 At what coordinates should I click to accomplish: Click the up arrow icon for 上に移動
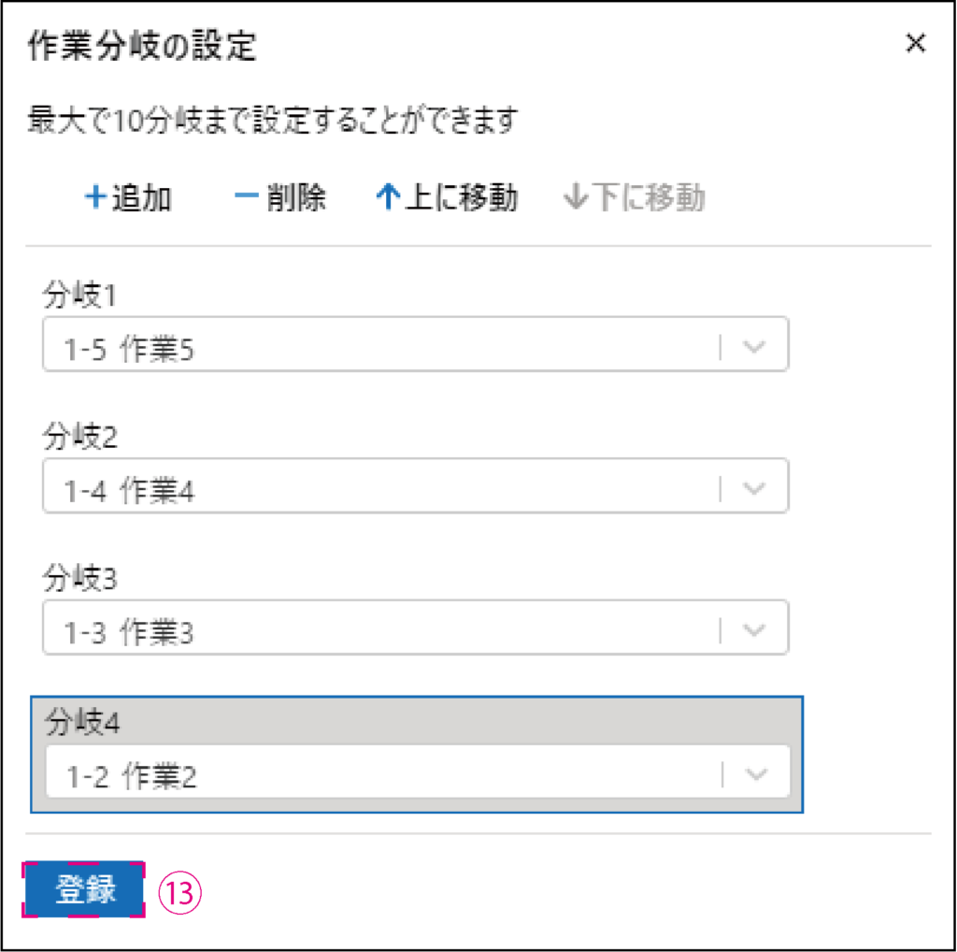click(388, 198)
